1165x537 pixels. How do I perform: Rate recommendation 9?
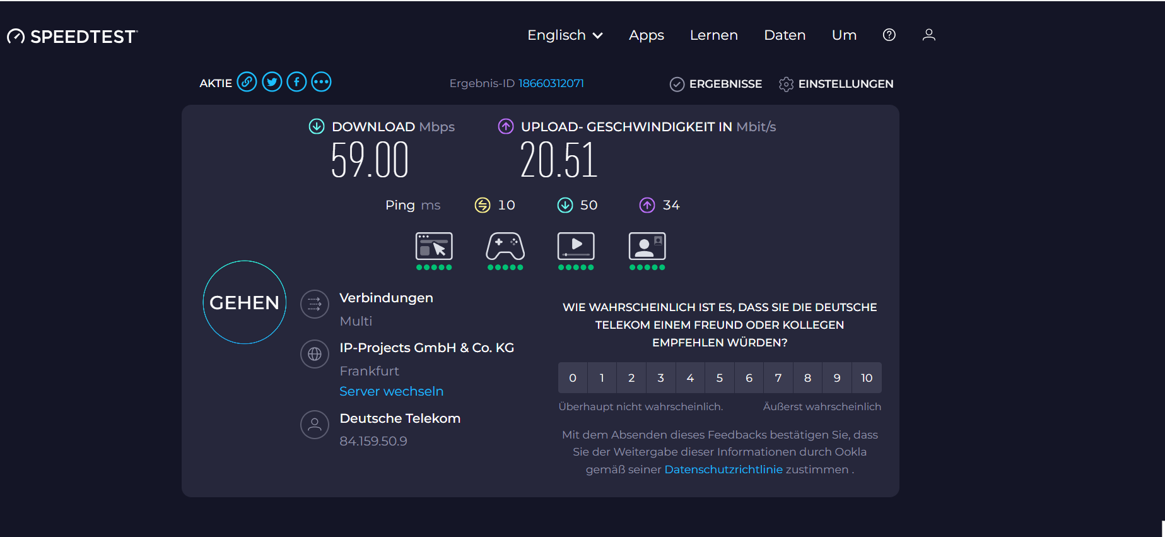coord(837,378)
